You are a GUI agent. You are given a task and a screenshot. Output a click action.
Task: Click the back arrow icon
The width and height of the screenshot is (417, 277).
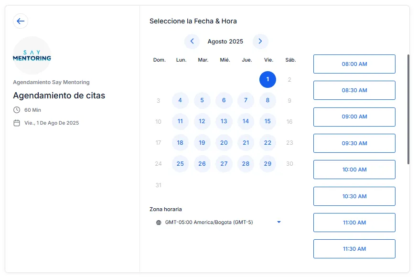21,21
